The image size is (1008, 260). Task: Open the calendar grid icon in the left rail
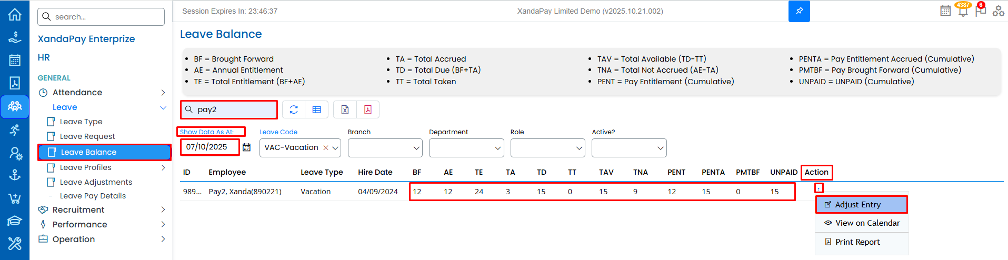click(x=15, y=60)
